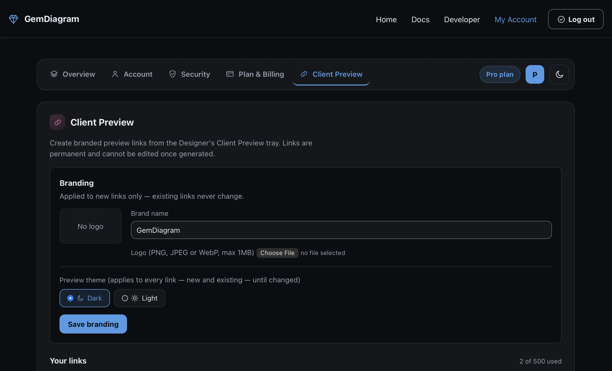Click the 'Branding' section heading
The width and height of the screenshot is (612, 371).
[77, 183]
